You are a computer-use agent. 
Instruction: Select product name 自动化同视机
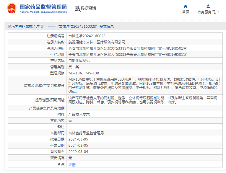[x=79, y=61]
